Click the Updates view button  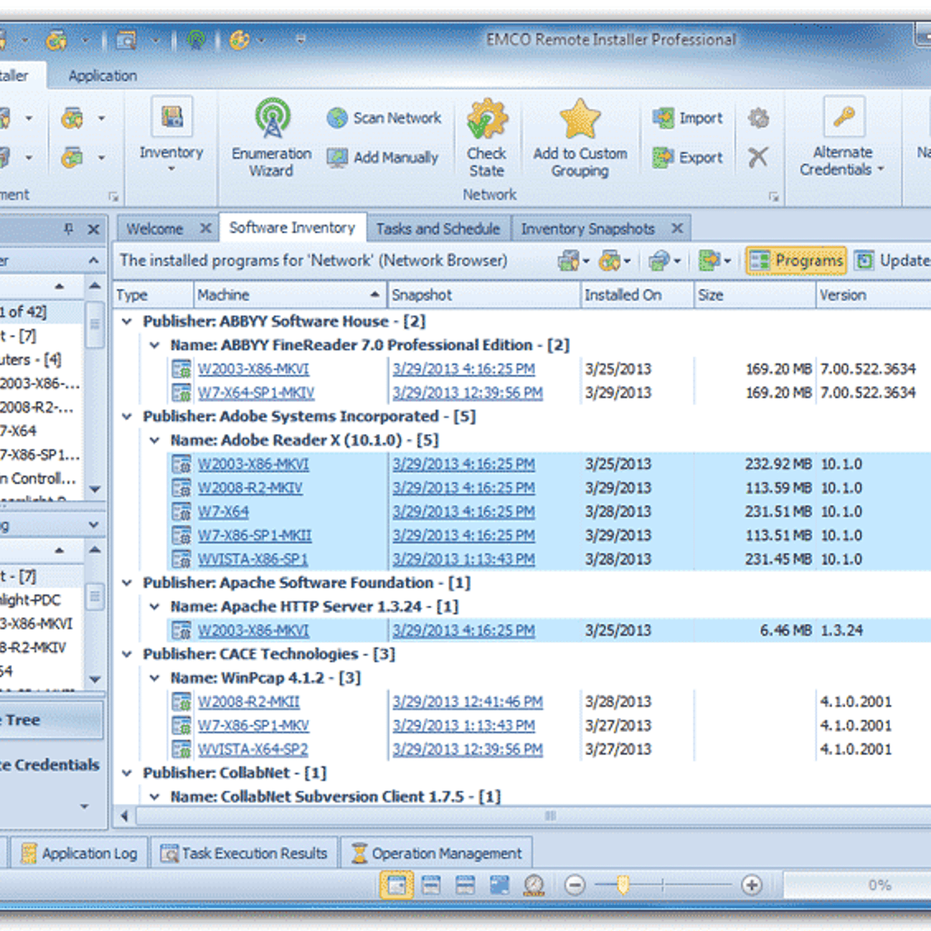pos(893,260)
